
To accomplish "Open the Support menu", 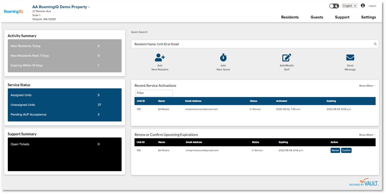I will (342, 17).
